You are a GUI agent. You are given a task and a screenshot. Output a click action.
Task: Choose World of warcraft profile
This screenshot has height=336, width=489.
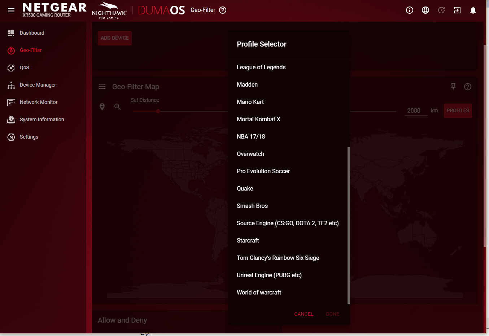coord(288,292)
